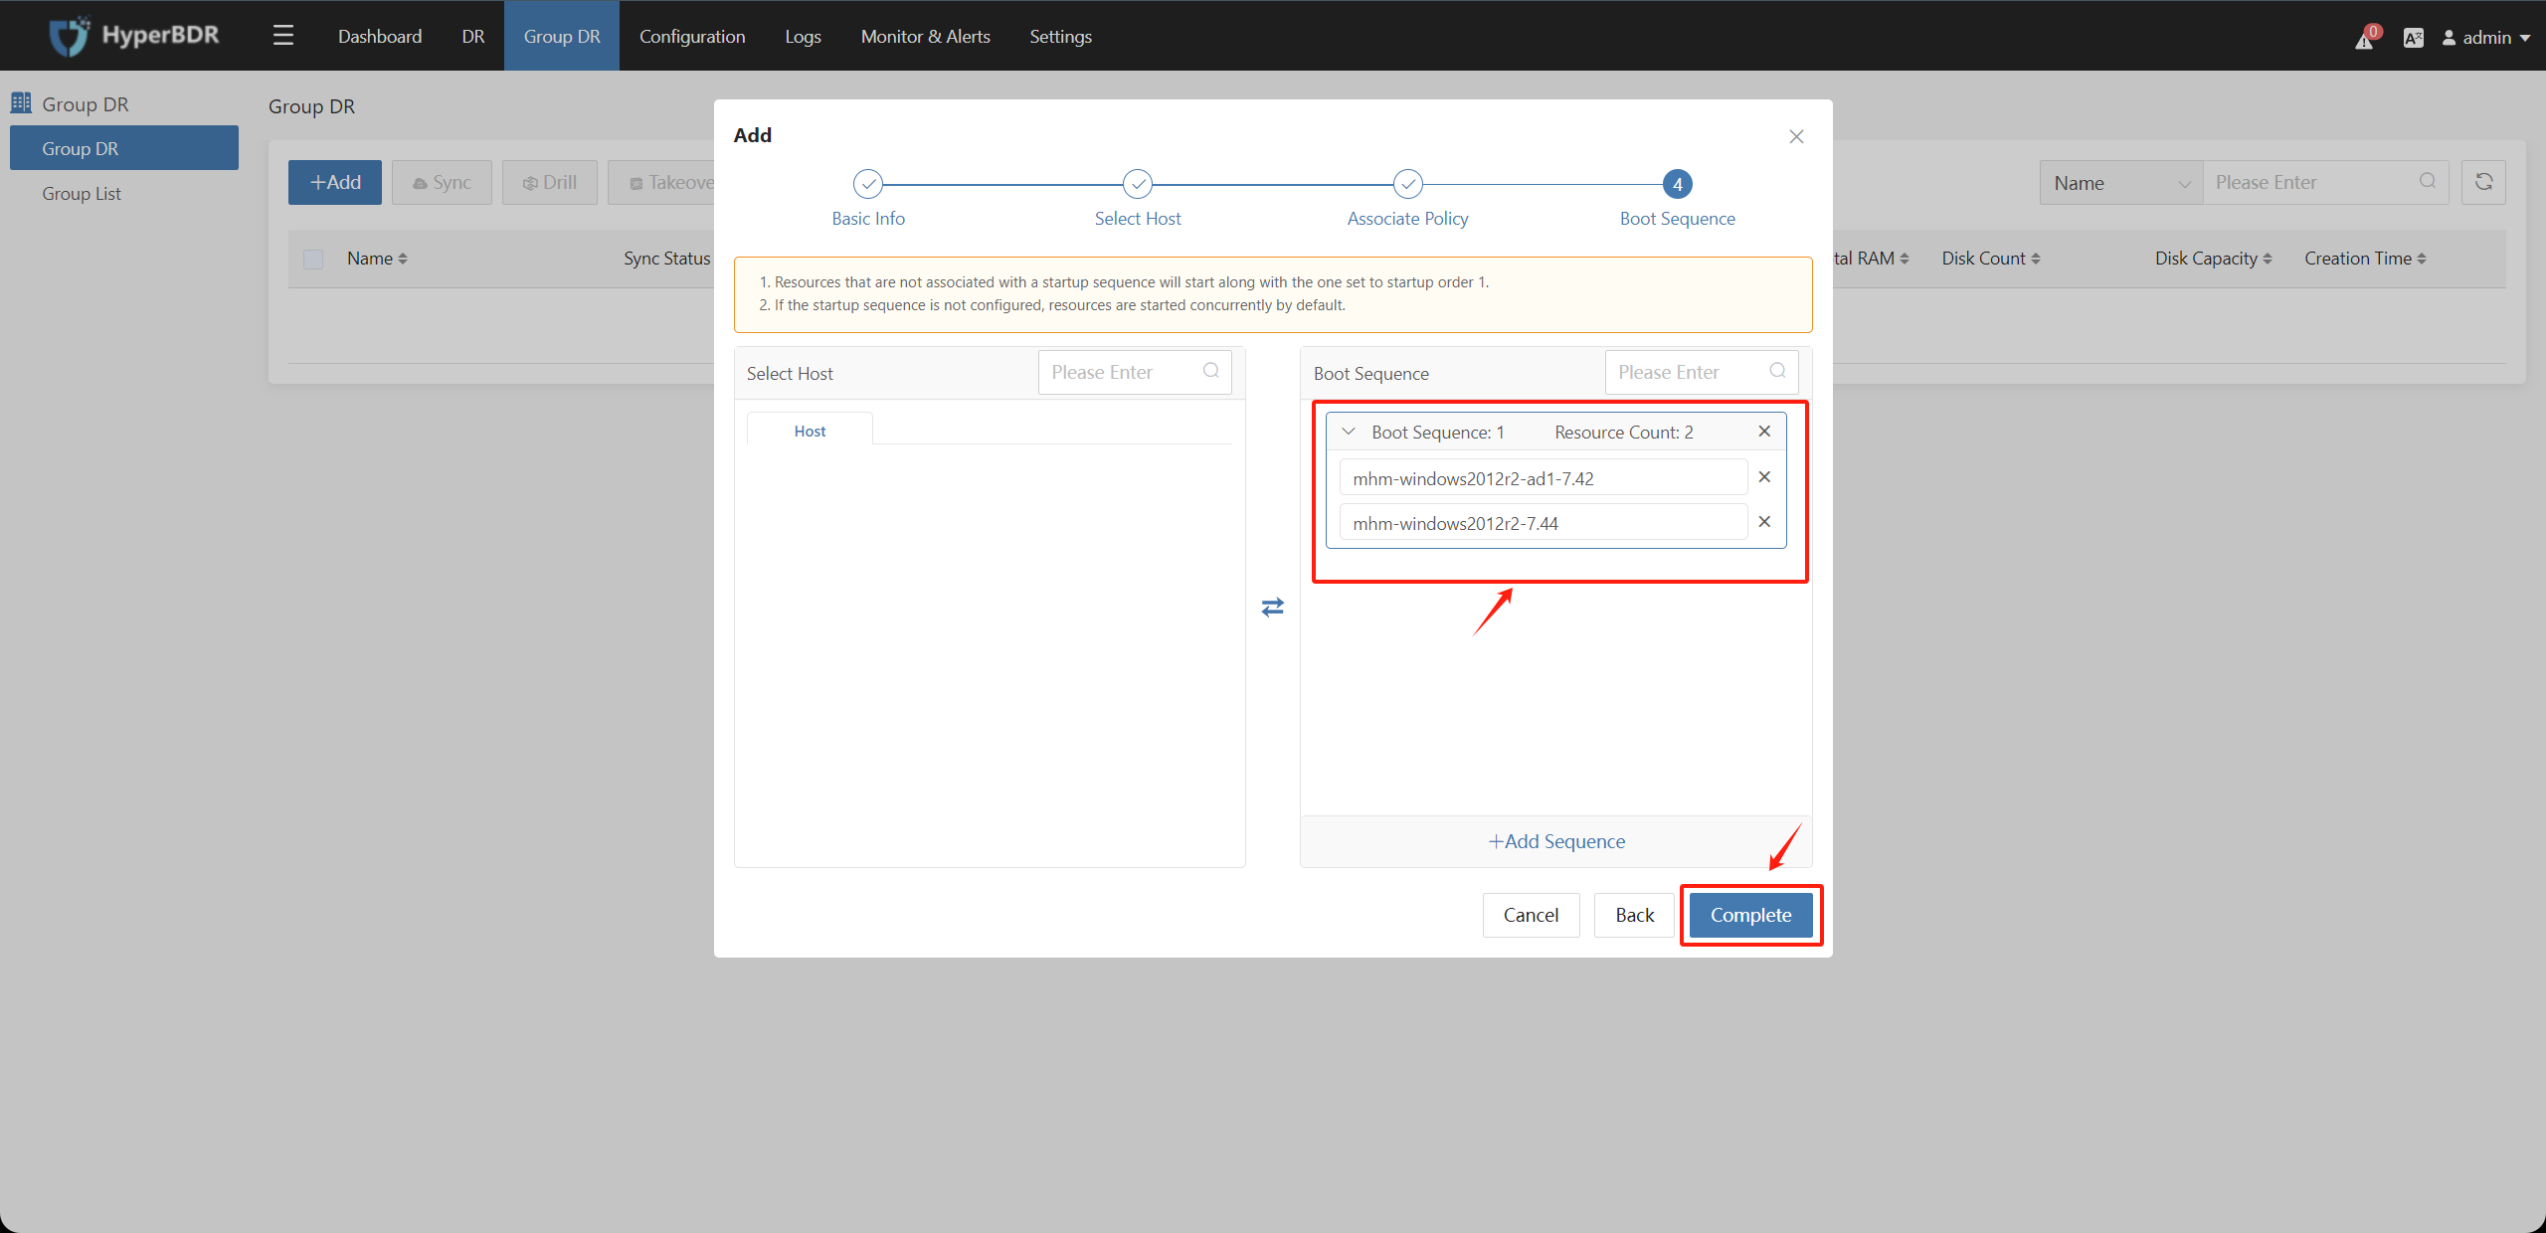The image size is (2546, 1233).
Task: Click the Sync toolbar button
Action: (442, 182)
